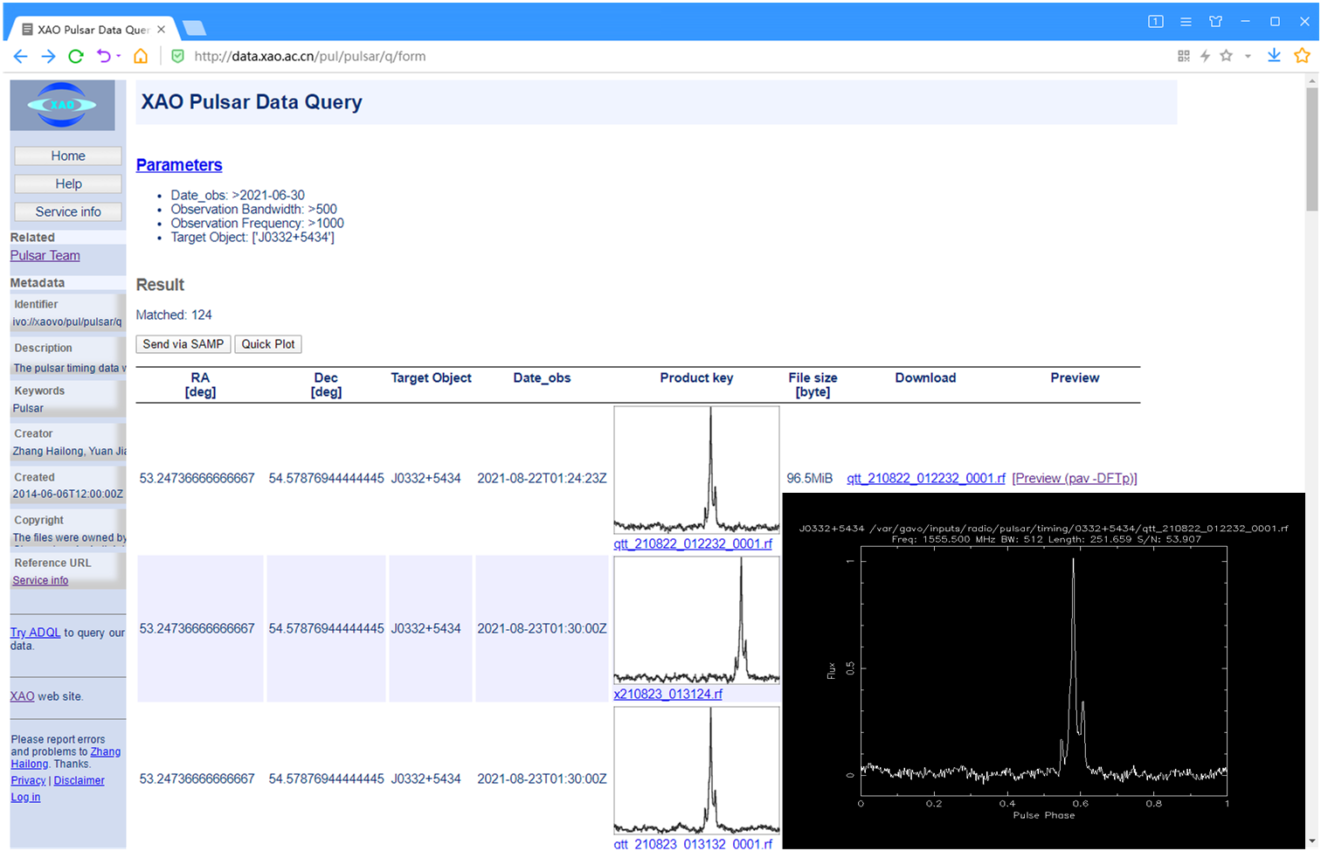Open the x210823_013124.rf pulse profile thumbnail
Image resolution: width=1321 pixels, height=851 pixels.
pos(696,620)
